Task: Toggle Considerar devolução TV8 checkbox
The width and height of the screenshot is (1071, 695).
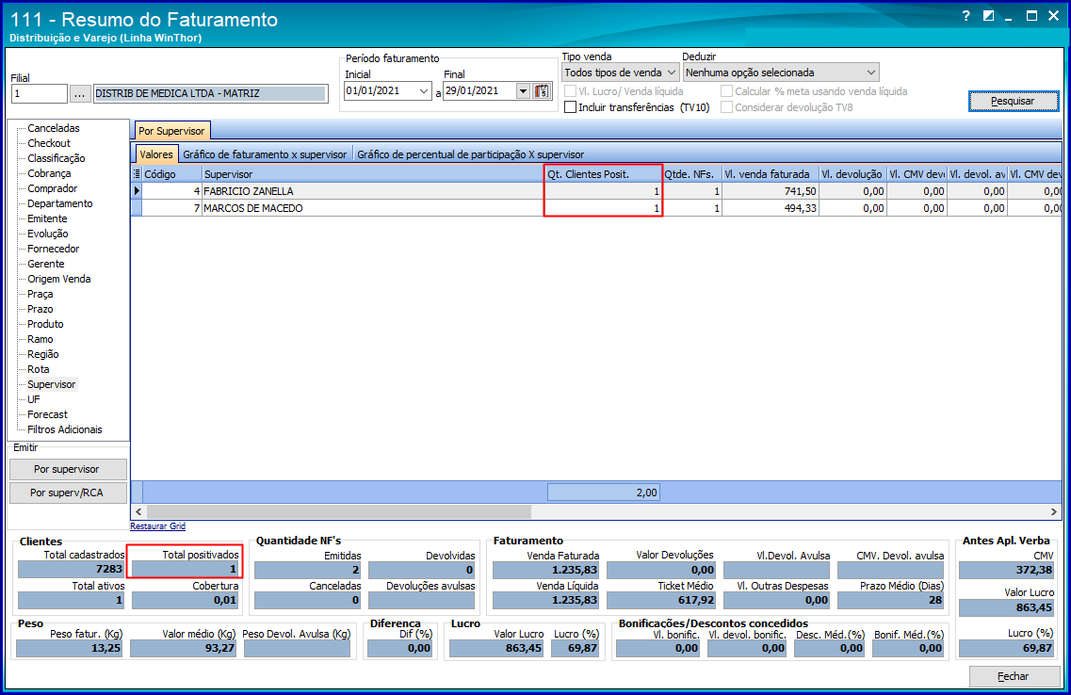Action: click(x=727, y=107)
